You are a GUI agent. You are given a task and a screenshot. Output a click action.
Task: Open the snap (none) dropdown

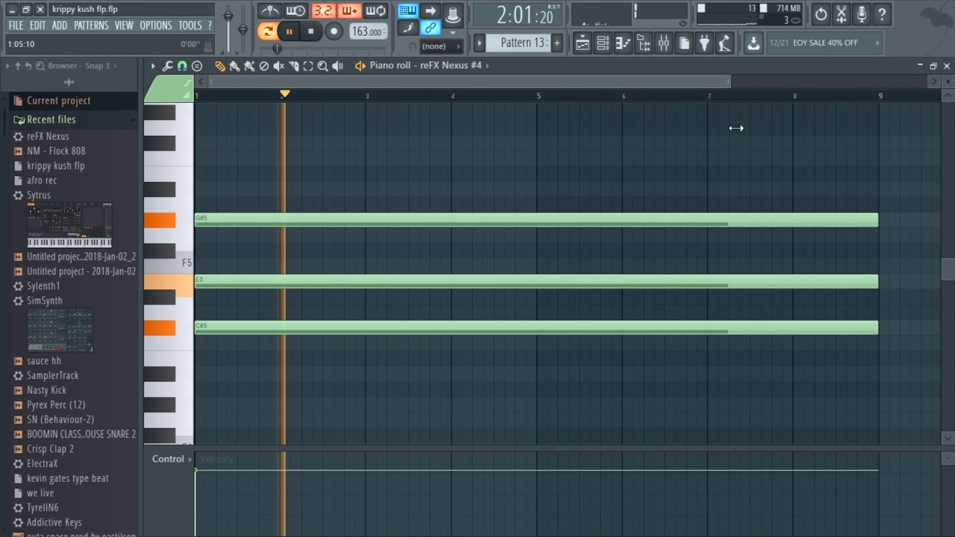point(440,46)
